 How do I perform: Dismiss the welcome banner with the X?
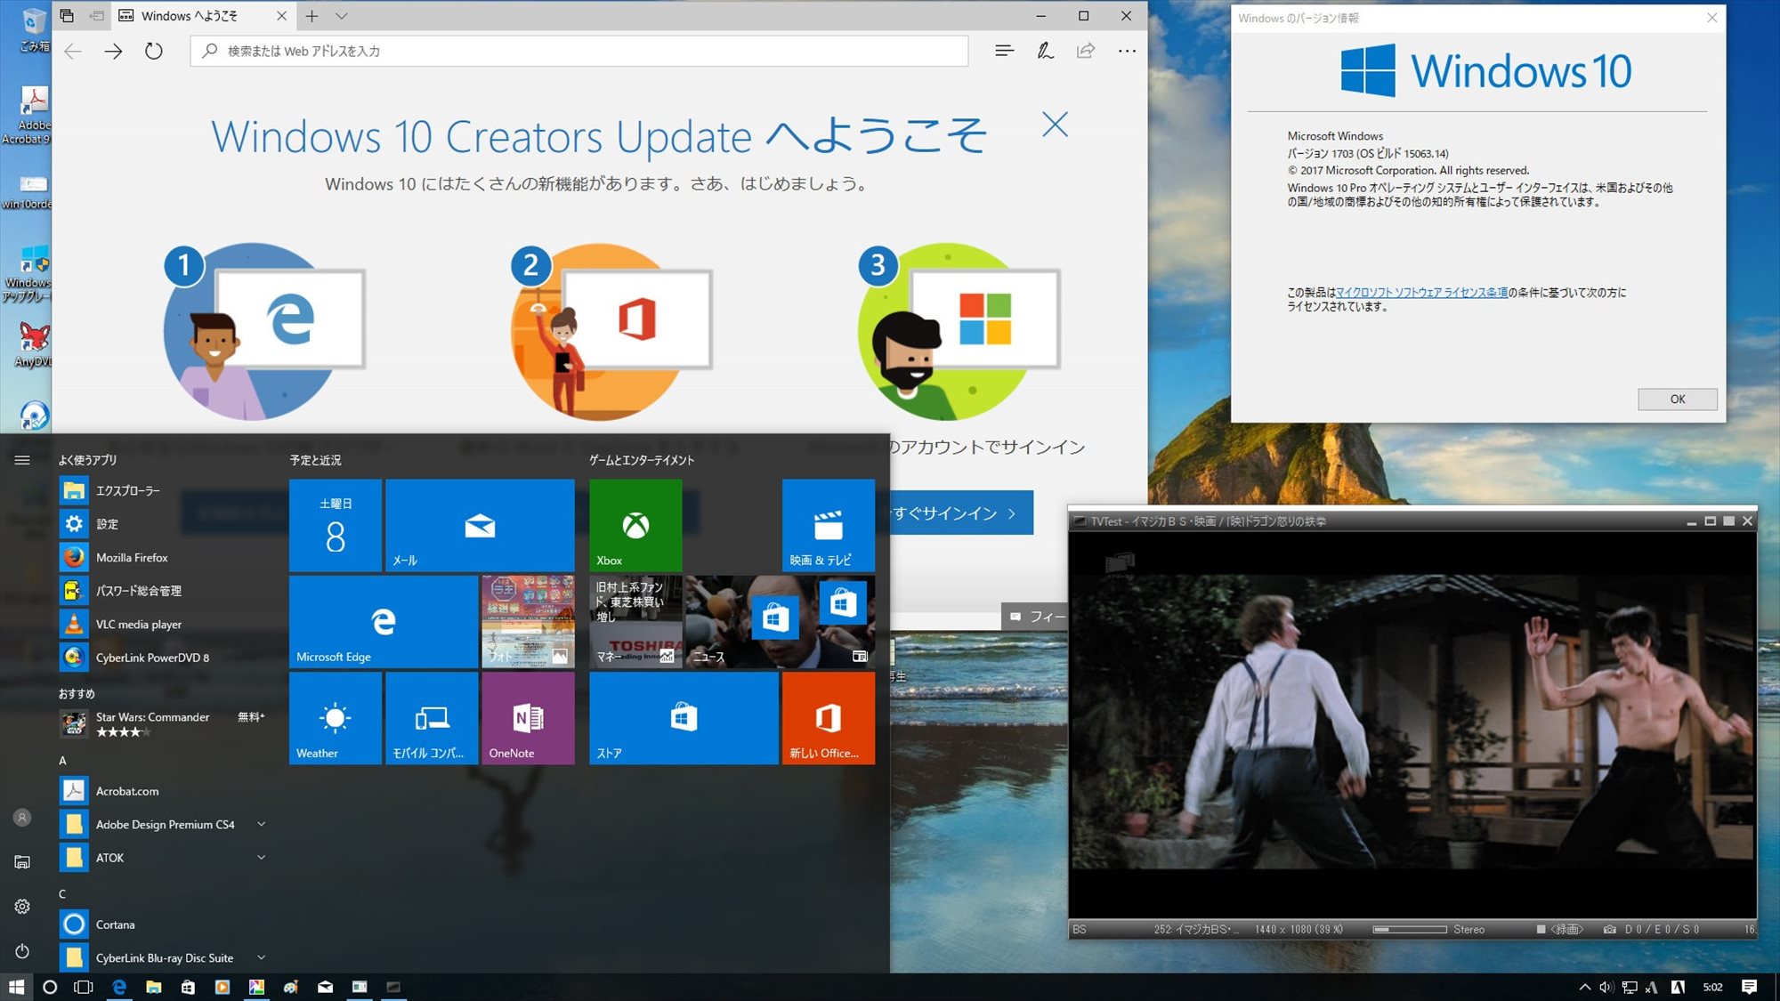click(x=1055, y=125)
